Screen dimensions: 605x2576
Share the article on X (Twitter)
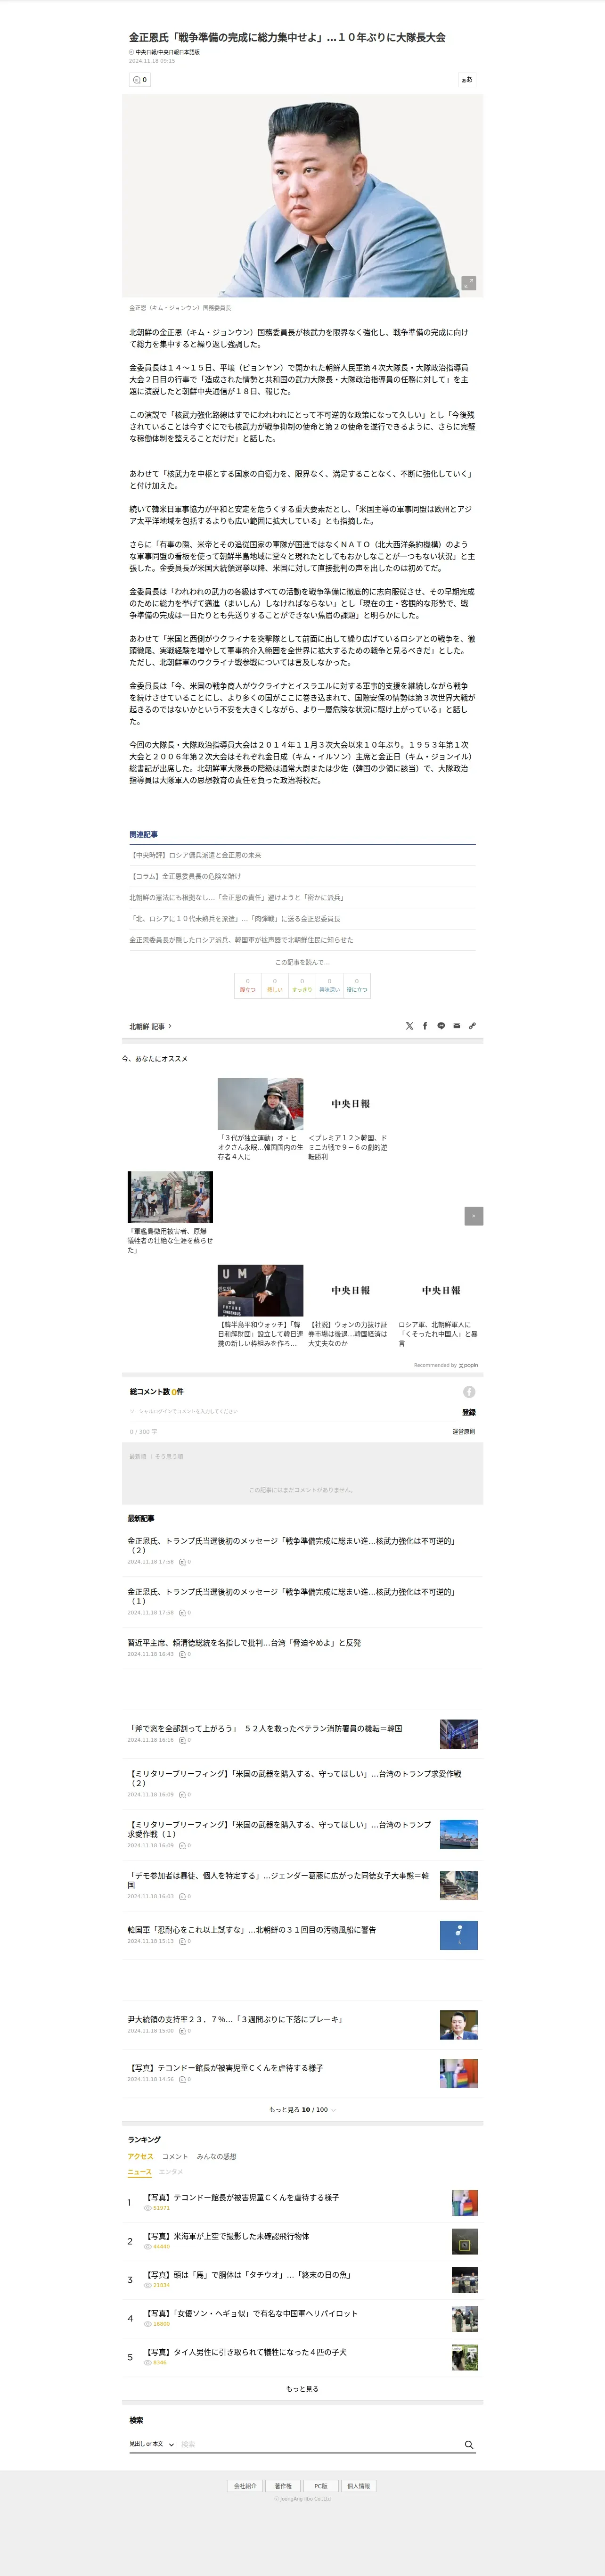click(x=409, y=1026)
